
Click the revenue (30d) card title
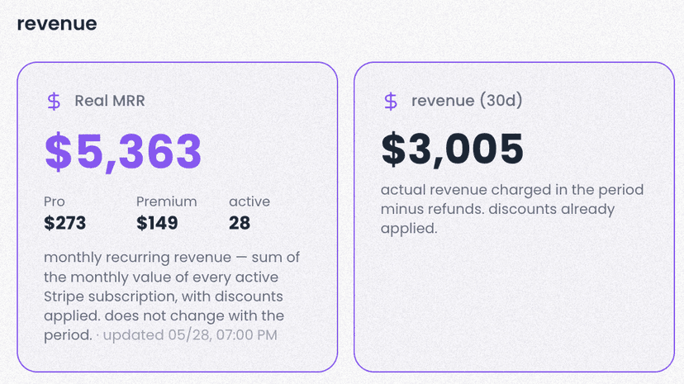pos(467,101)
